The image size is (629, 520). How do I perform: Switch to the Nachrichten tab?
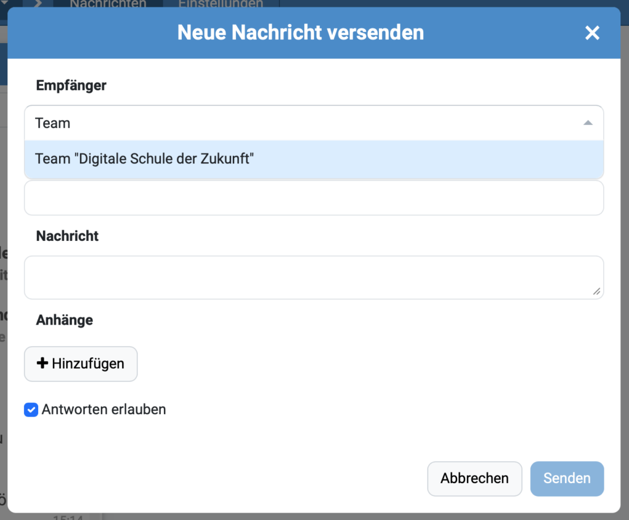[107, 4]
